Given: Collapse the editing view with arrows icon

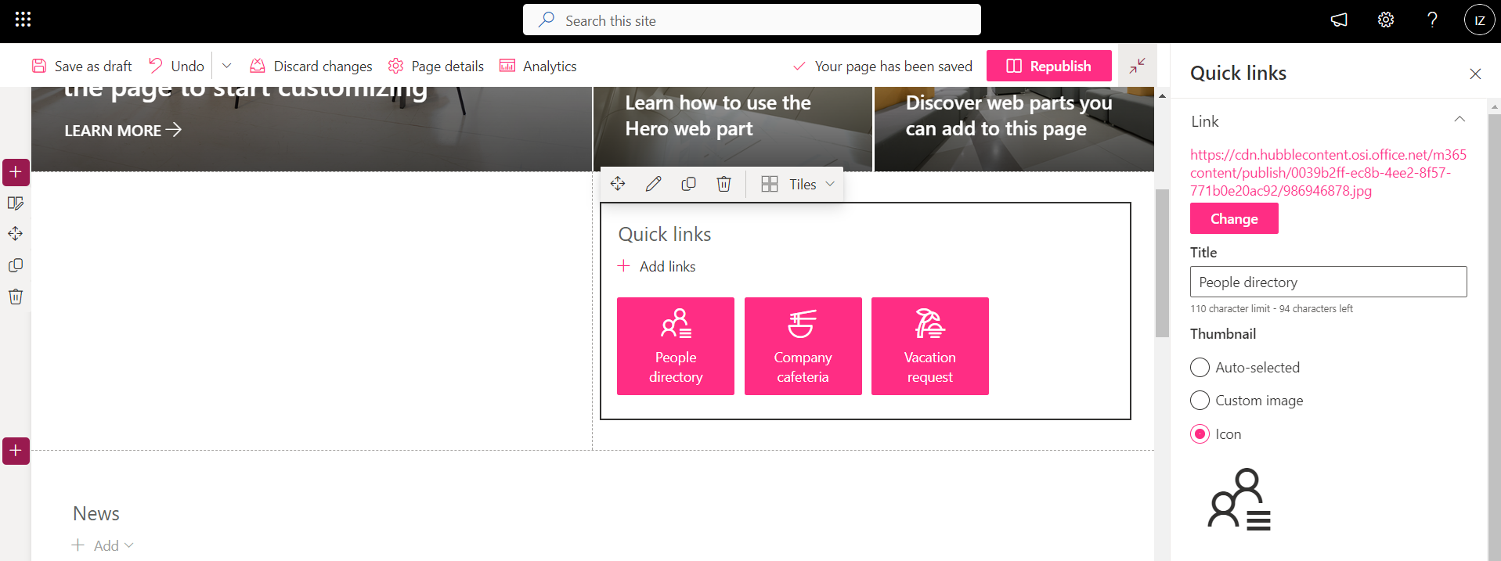Looking at the screenshot, I should tap(1137, 66).
